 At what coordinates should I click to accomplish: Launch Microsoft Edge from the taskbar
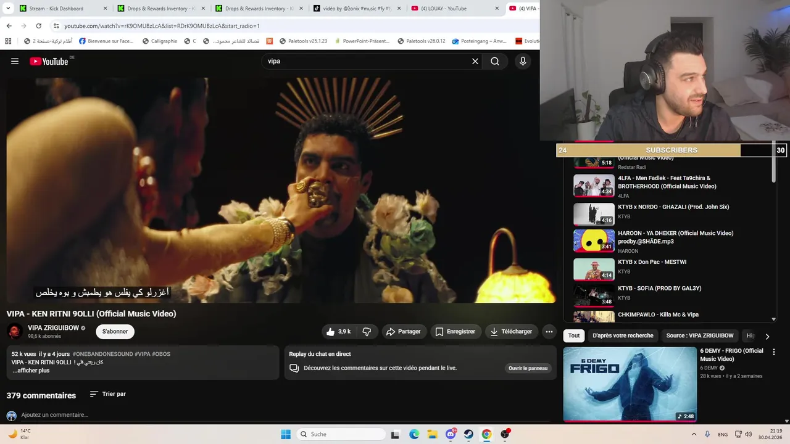414,434
